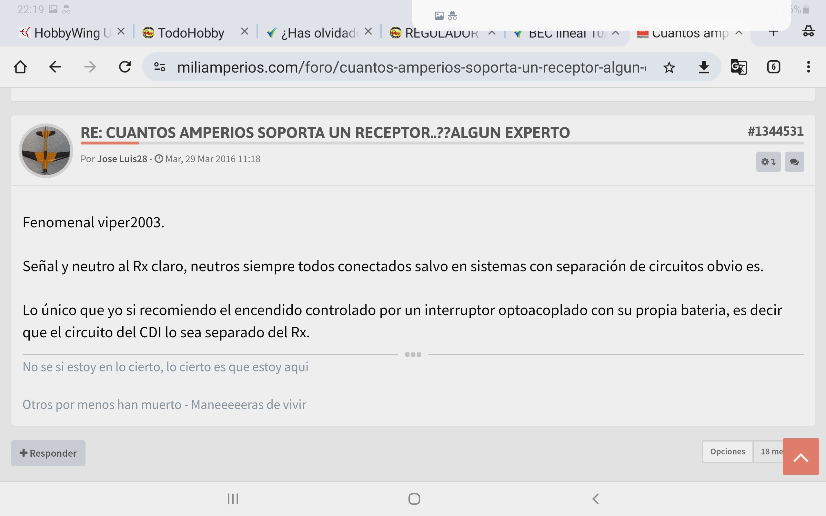Tap the address bar URL field
Viewport: 826px width, 516px height.
409,67
